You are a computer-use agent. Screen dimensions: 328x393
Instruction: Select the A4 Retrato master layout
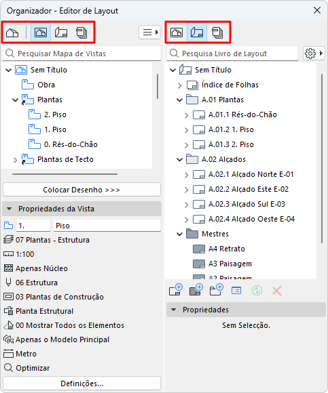click(x=219, y=249)
